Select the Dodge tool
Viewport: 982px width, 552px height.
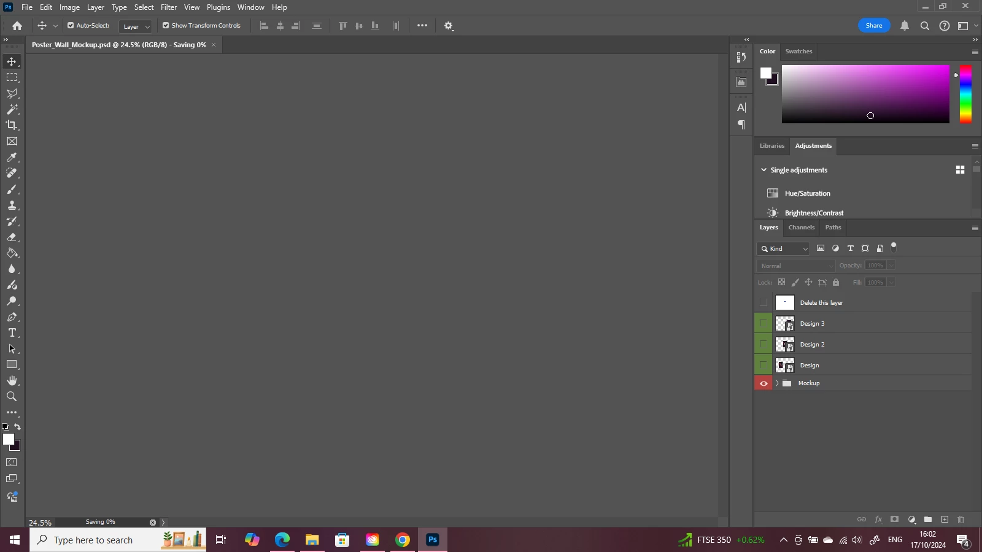12,301
